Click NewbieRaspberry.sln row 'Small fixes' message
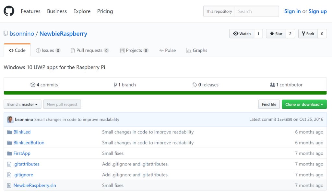Screen dimensions: 332x194 [113, 186]
